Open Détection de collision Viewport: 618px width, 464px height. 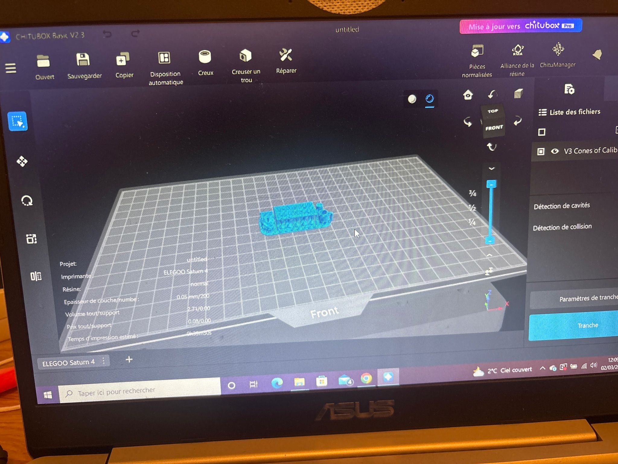[x=562, y=227]
